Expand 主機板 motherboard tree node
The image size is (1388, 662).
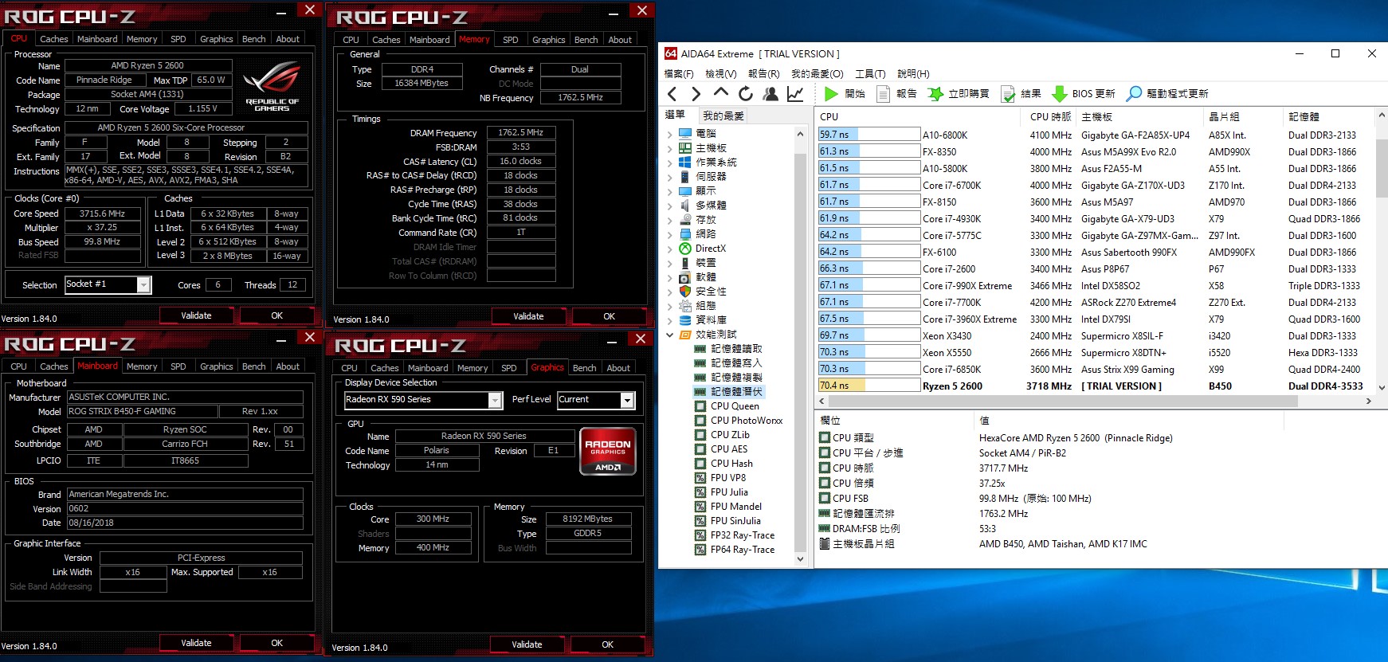(669, 148)
